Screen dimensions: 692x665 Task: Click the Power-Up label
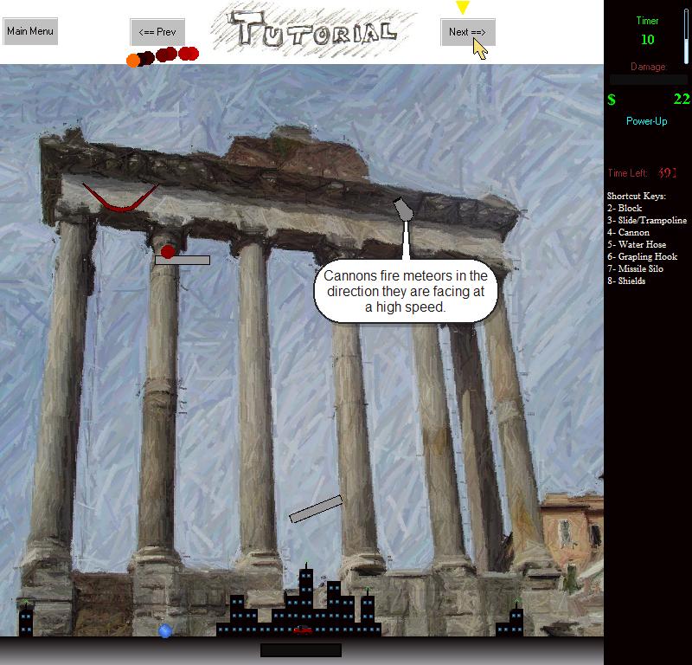(647, 121)
